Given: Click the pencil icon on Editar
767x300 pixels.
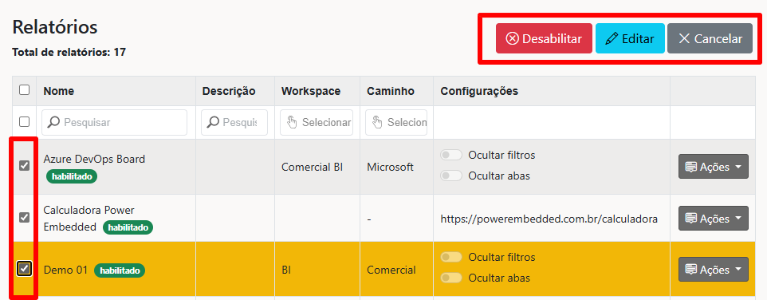Looking at the screenshot, I should [x=612, y=38].
